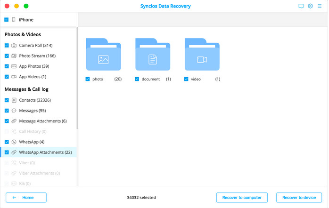Click the video folder label
Viewport: 329px width, 208px height.
196,79
